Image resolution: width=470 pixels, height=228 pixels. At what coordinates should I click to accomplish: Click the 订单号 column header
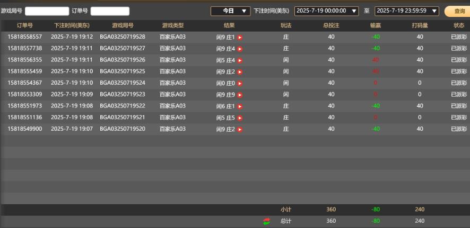25,26
